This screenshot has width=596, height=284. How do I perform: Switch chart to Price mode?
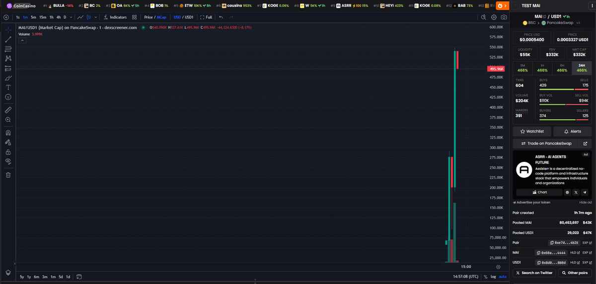click(149, 17)
